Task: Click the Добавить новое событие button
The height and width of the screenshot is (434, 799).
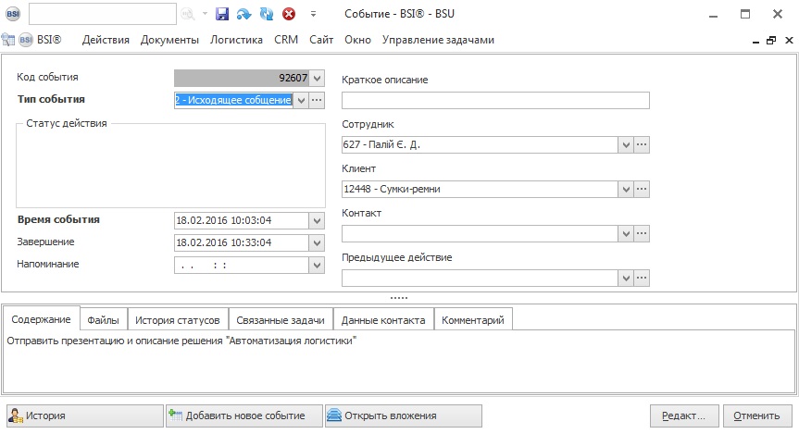Action: (x=243, y=415)
